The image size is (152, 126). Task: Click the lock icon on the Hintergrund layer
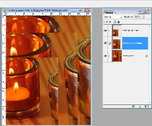147,56
